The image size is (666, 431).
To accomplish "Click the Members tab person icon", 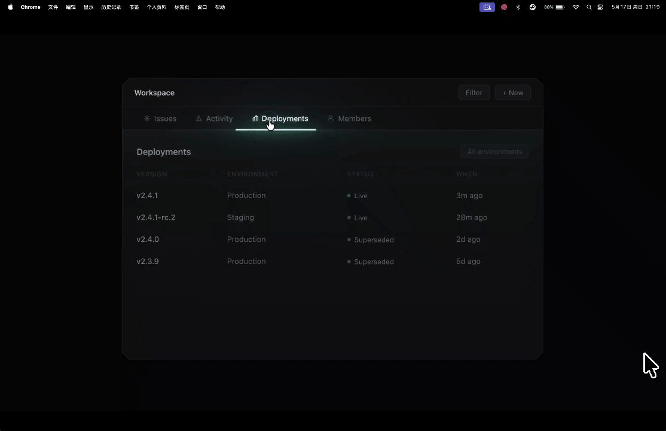I will pos(331,119).
